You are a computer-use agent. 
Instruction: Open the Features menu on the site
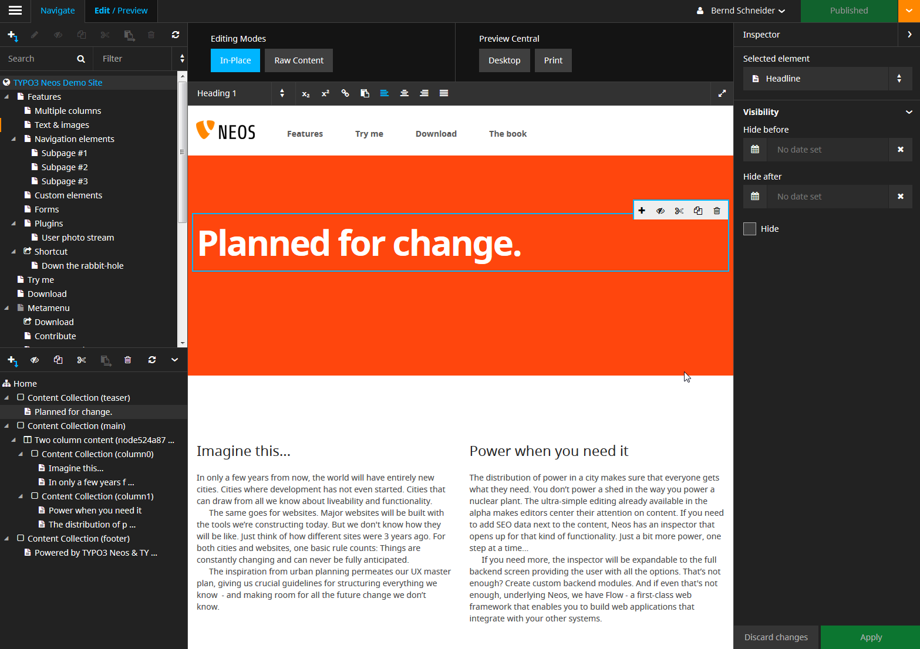click(305, 134)
